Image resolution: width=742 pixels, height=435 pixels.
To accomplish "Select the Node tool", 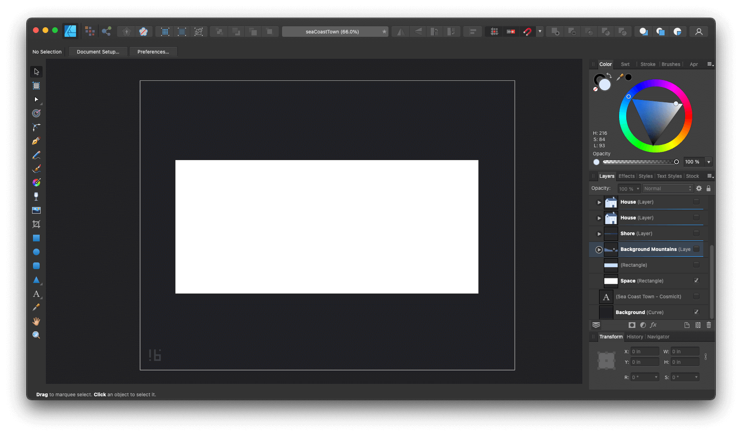I will pyautogui.click(x=36, y=99).
